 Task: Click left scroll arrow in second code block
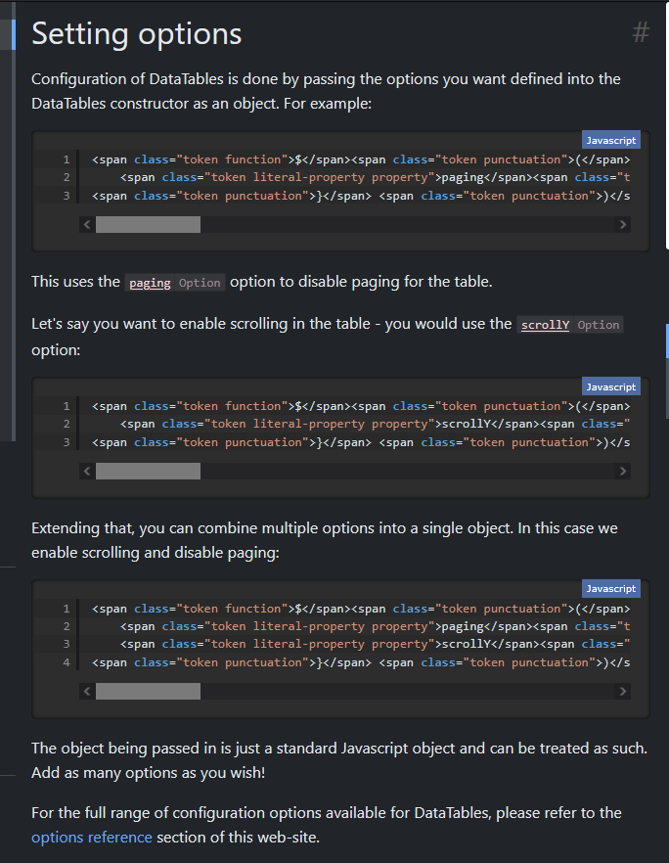(87, 472)
